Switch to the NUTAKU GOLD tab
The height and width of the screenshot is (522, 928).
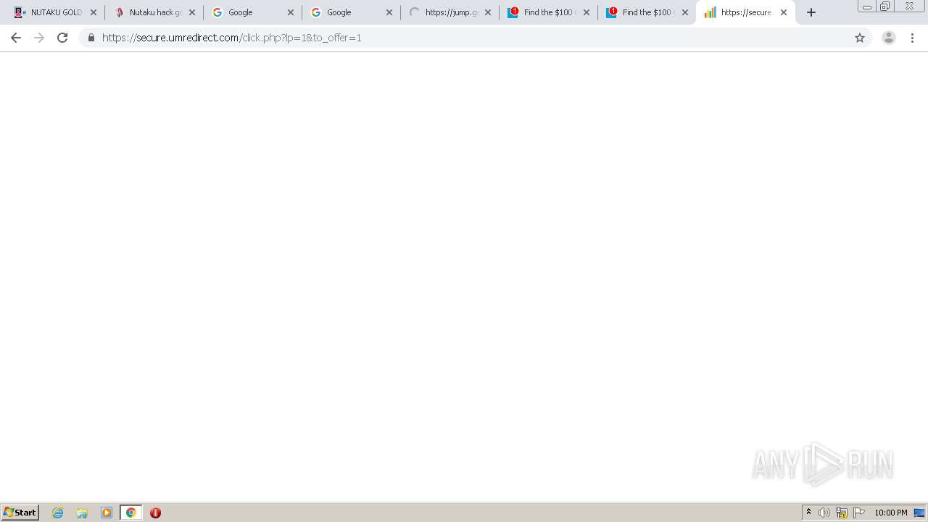point(51,12)
